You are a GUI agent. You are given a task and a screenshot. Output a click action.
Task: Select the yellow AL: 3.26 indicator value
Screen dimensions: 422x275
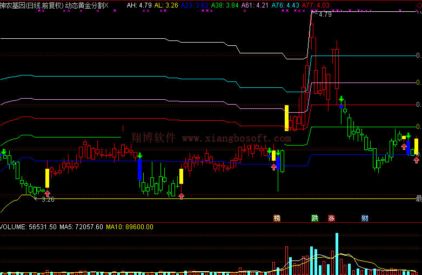[x=166, y=5]
